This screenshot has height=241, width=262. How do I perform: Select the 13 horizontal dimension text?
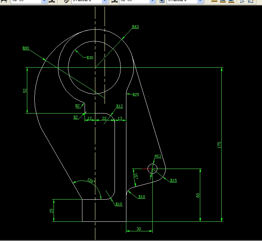[x=120, y=118]
